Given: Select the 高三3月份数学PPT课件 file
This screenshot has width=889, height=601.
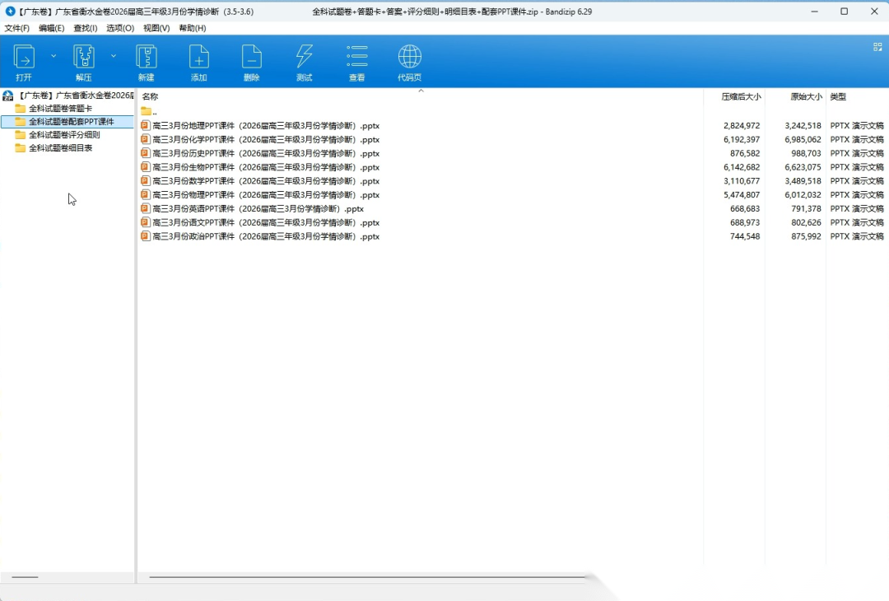Looking at the screenshot, I should pos(265,181).
